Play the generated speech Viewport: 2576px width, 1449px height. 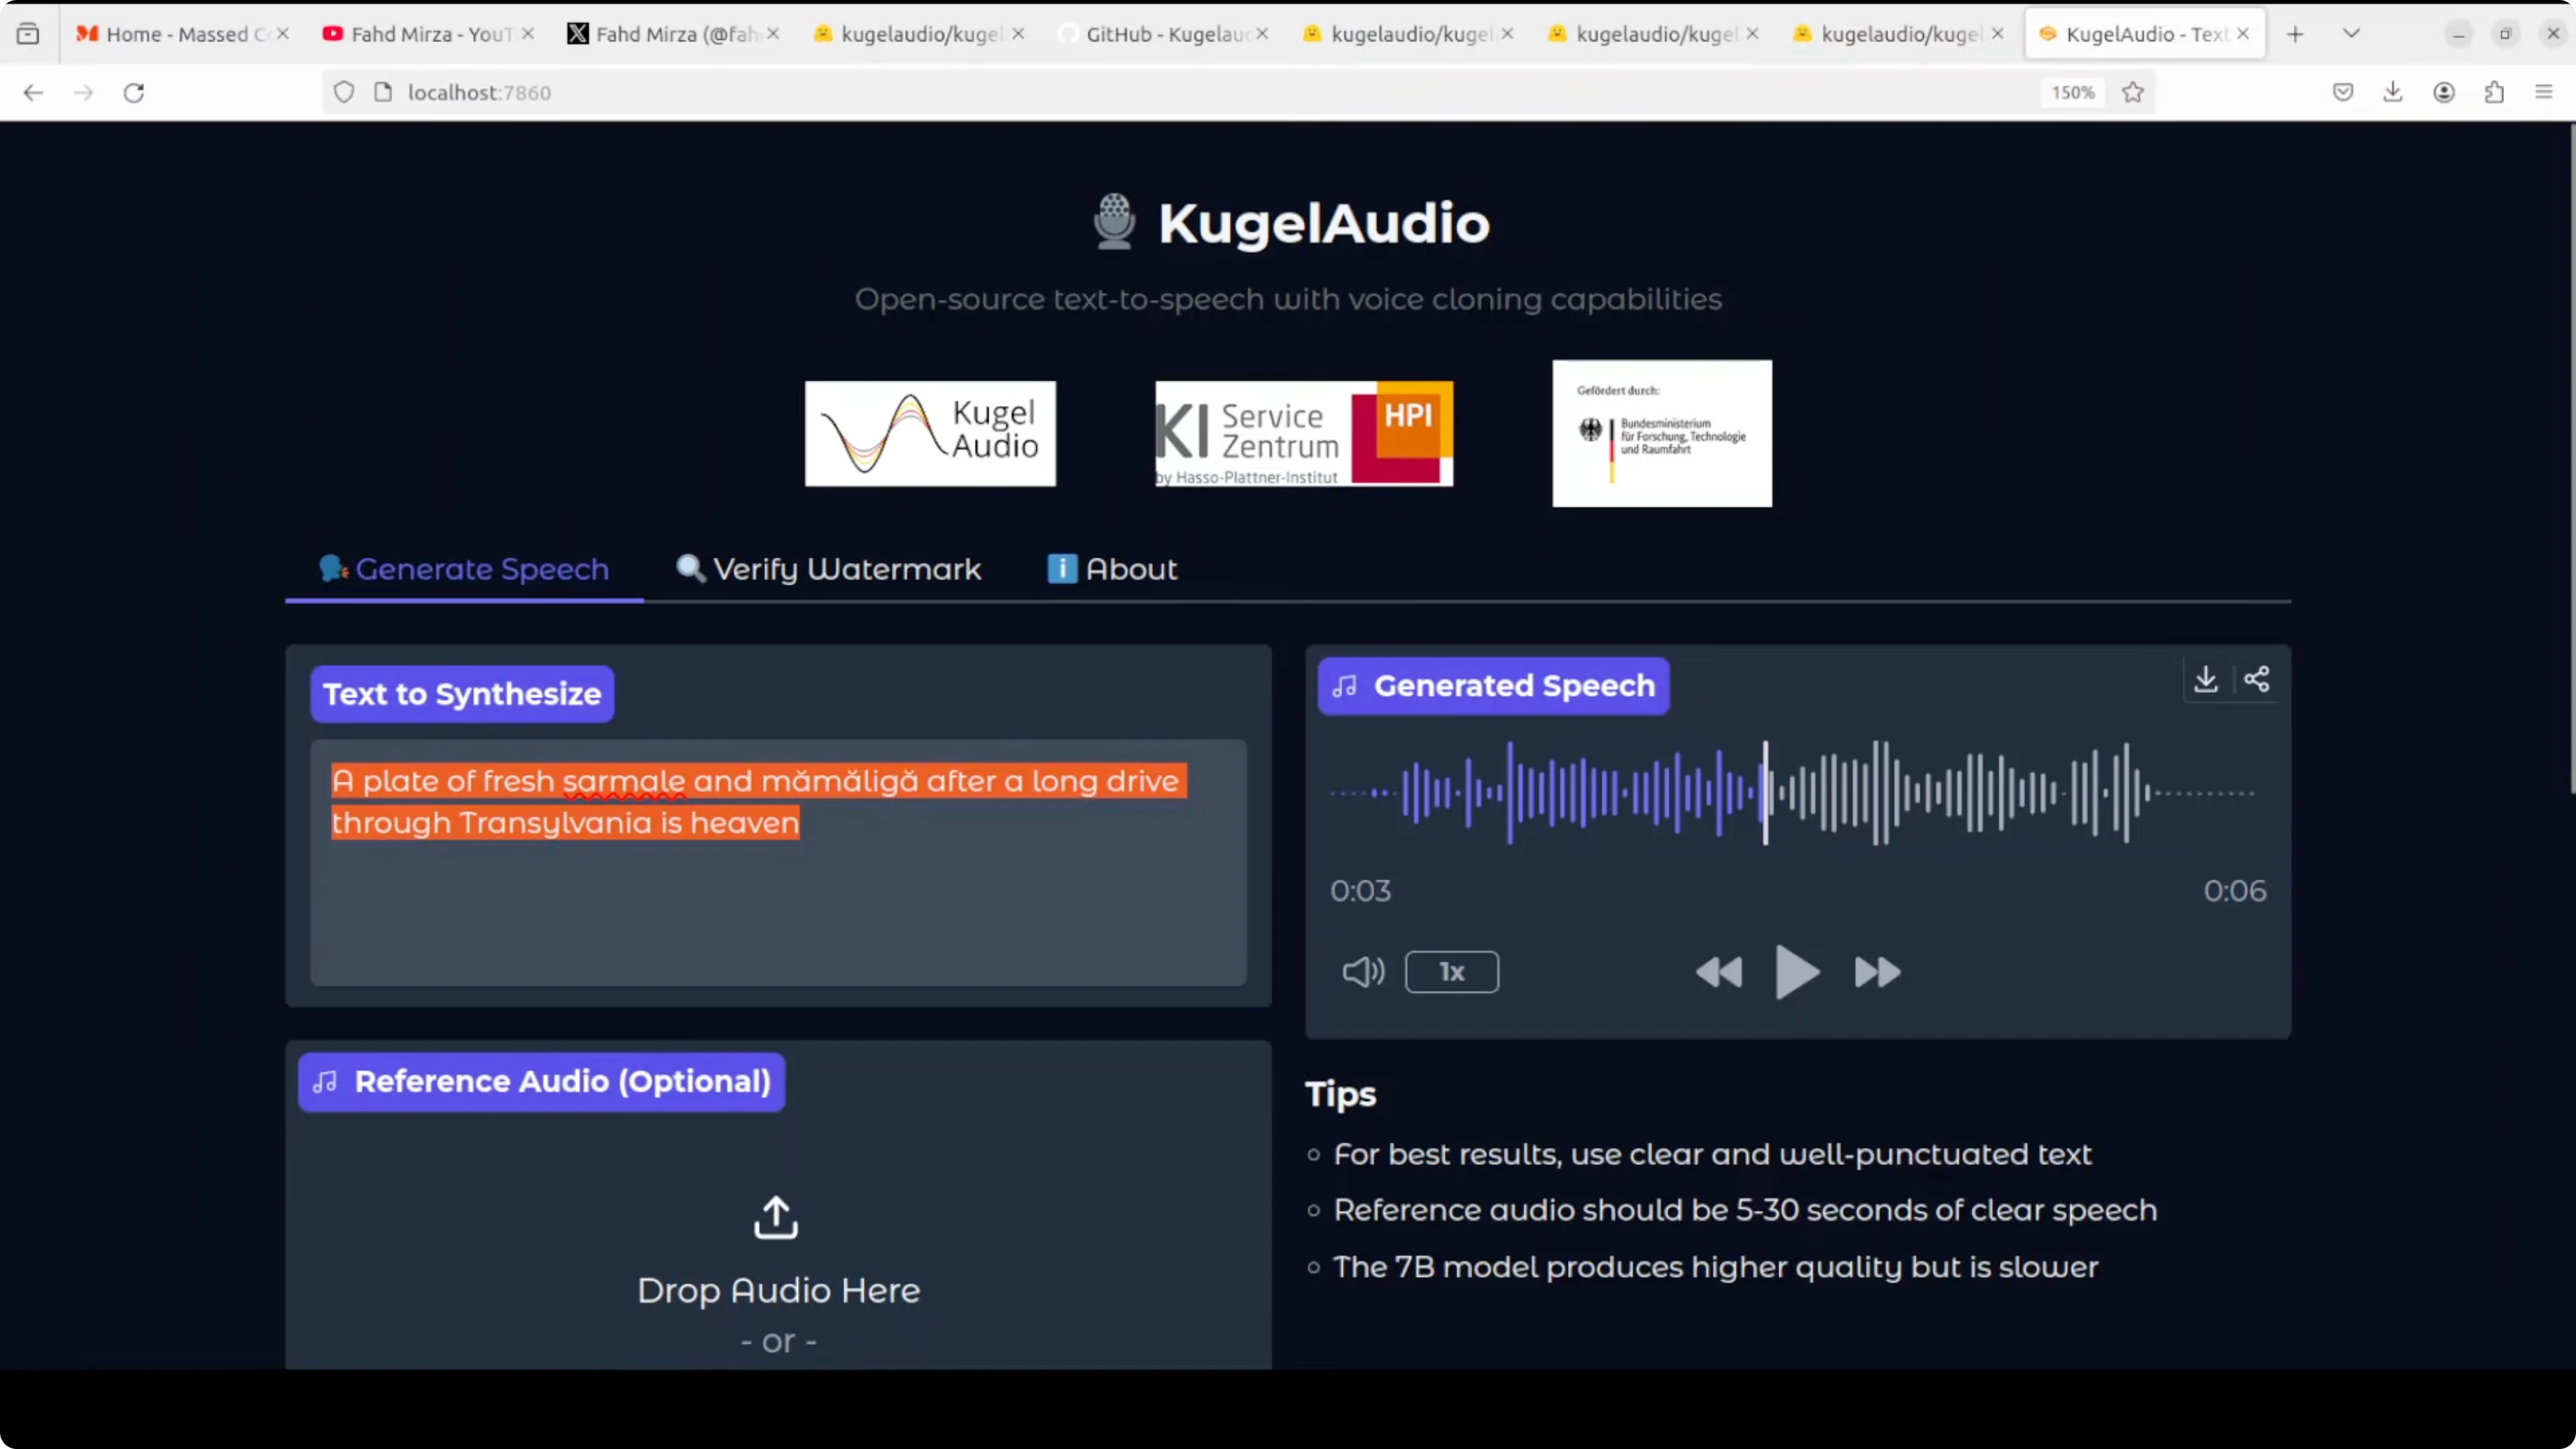(x=1796, y=972)
